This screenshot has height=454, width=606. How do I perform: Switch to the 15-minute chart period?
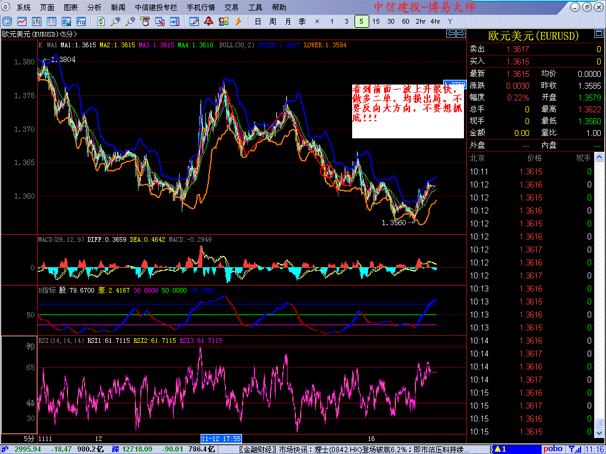click(x=376, y=21)
